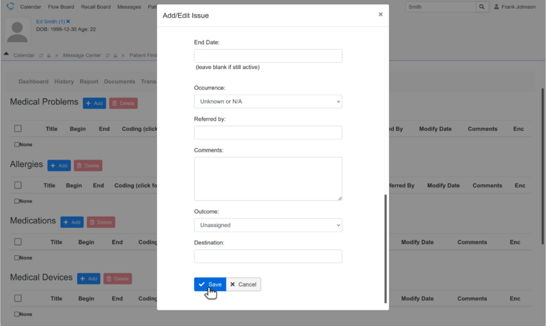Tick the Medications header checkbox

[x=18, y=242]
